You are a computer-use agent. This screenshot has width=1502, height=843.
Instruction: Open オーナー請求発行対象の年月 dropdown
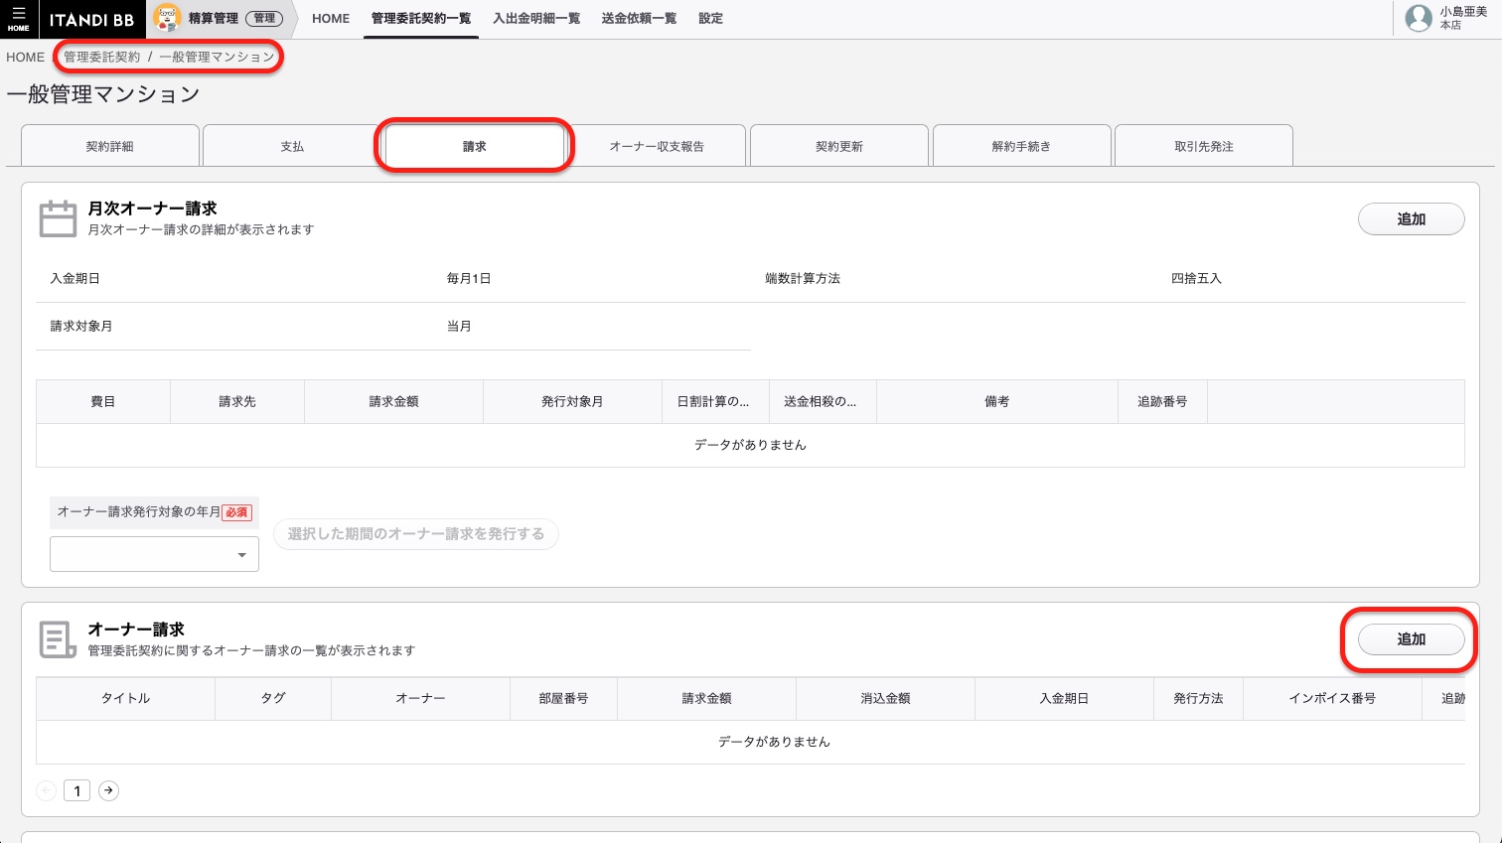point(154,554)
